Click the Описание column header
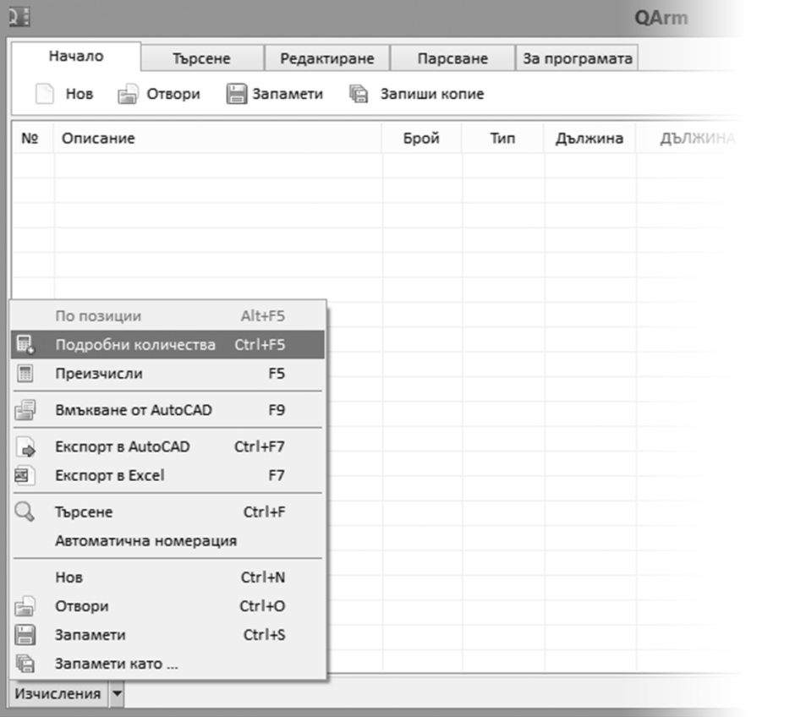795x717 pixels. tap(98, 139)
